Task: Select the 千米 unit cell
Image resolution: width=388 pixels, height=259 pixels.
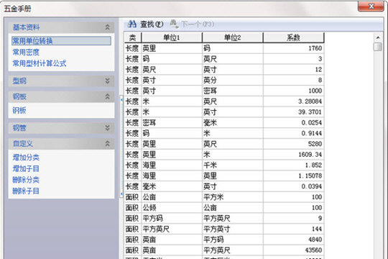Action: (x=233, y=165)
